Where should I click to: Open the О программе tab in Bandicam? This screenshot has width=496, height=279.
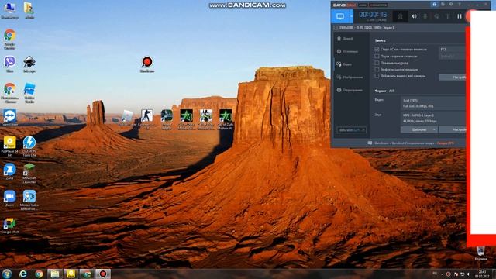(350, 90)
